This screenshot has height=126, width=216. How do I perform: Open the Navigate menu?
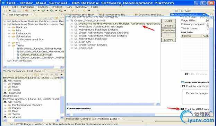[27, 7]
